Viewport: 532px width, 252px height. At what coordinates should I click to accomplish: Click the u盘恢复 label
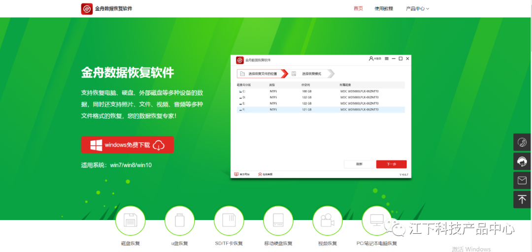(179, 244)
